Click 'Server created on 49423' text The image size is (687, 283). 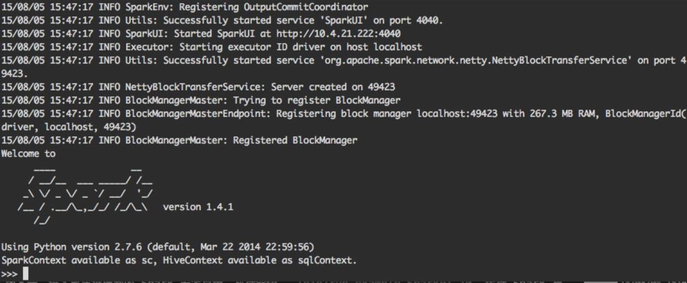pyautogui.click(x=333, y=86)
